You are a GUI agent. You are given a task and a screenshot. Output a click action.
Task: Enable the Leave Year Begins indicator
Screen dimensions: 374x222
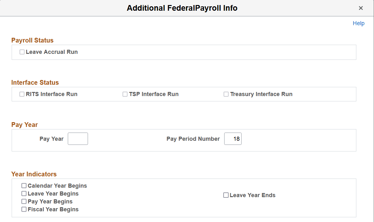tap(24, 193)
